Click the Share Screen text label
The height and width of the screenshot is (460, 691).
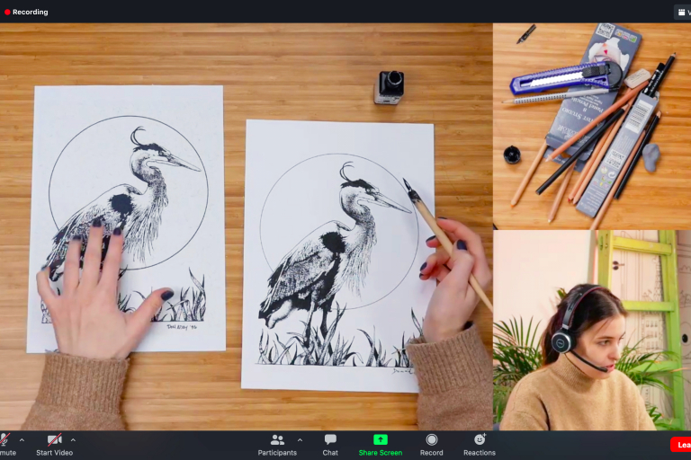pyautogui.click(x=380, y=453)
